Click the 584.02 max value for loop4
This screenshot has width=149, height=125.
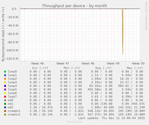pyautogui.click(x=124, y=86)
